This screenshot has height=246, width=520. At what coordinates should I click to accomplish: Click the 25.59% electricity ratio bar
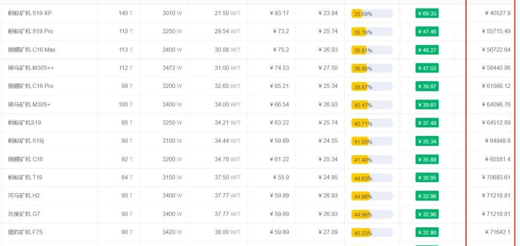coord(372,13)
